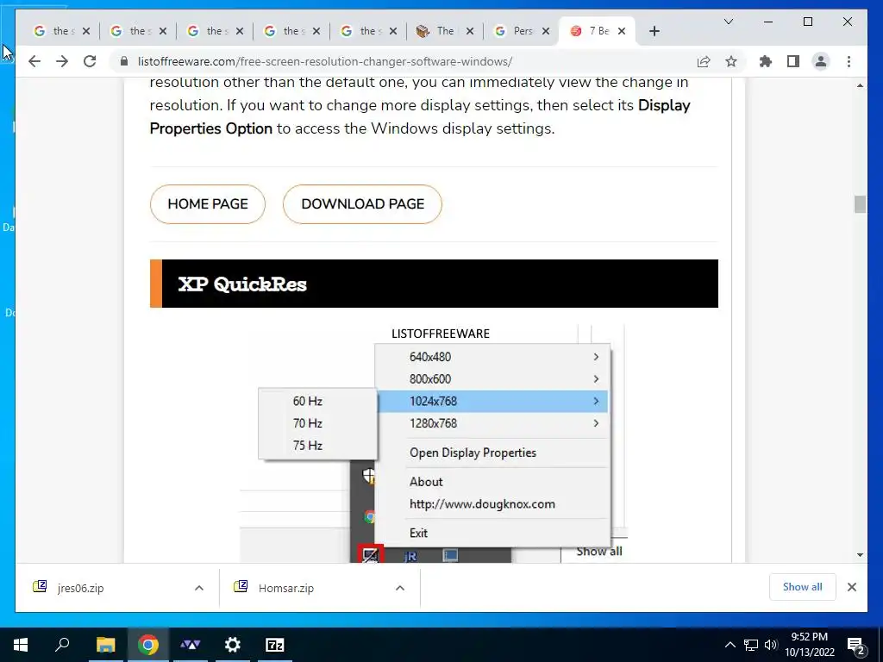Open options arrow for jres06.zip download
Image resolution: width=883 pixels, height=662 pixels.
(199, 588)
